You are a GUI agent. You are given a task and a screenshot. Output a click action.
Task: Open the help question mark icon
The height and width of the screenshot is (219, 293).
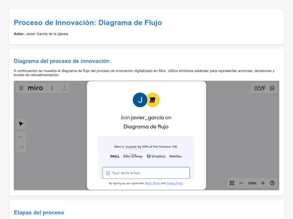(x=272, y=183)
